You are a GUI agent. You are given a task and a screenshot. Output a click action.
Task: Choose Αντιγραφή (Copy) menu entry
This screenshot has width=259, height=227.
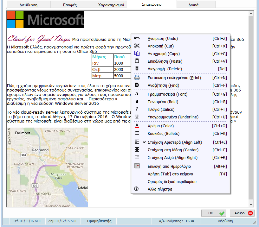[180, 54]
